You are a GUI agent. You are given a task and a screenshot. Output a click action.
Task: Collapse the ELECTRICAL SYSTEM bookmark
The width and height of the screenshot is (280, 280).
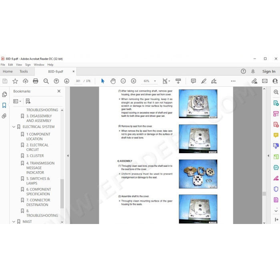[14, 127]
